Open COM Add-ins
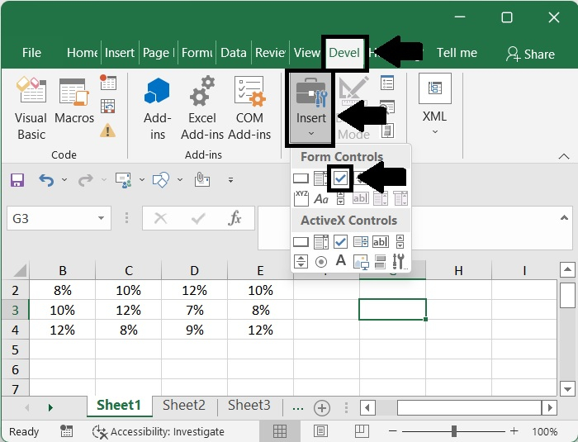 (249, 108)
